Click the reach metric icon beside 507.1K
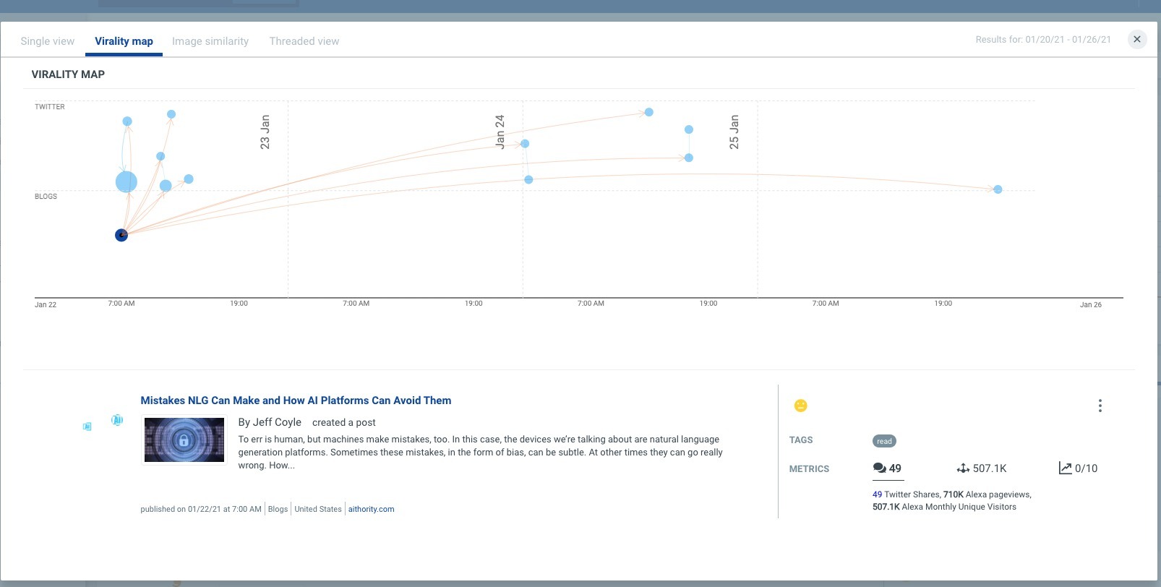 963,468
